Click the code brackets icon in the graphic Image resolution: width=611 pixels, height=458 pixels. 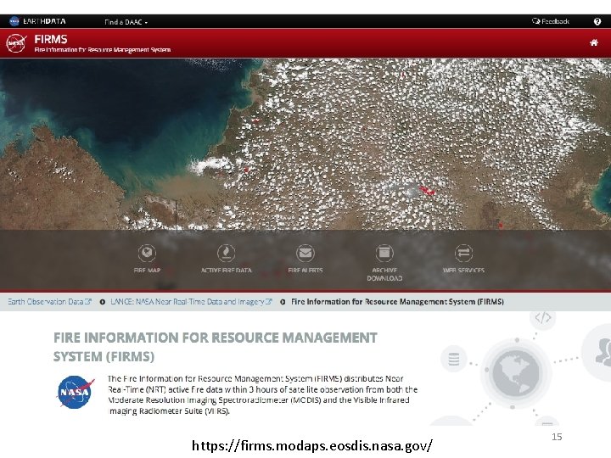click(543, 318)
